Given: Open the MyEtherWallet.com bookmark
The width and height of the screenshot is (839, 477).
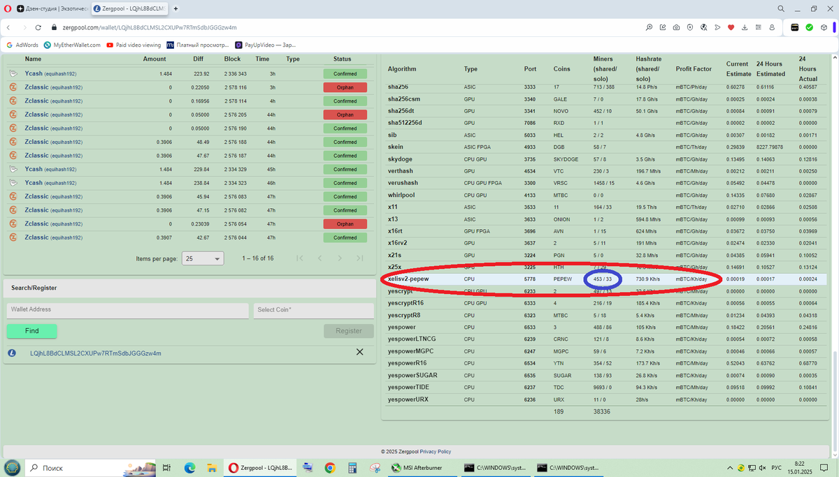Looking at the screenshot, I should (73, 45).
